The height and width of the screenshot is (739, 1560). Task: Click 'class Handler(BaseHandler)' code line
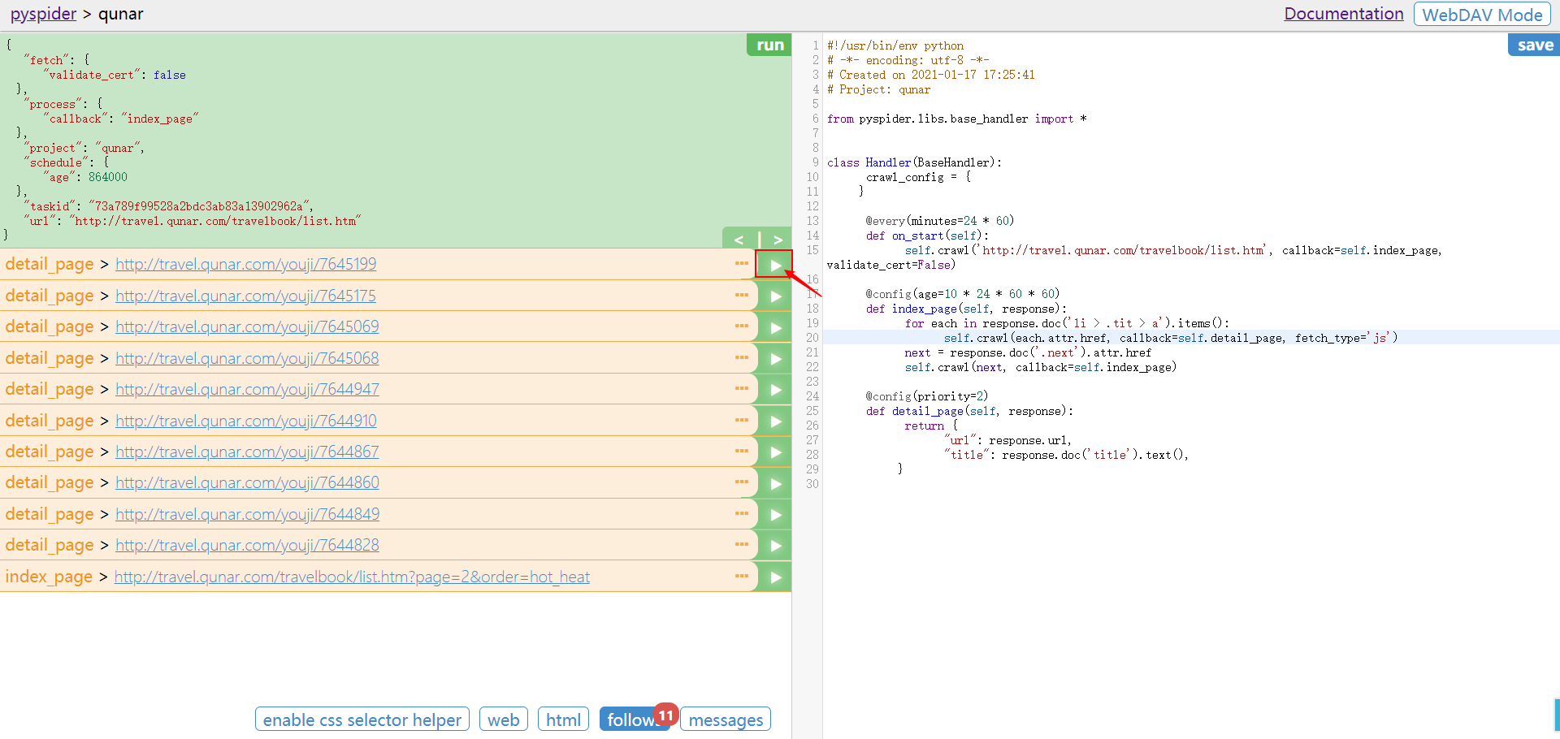pyautogui.click(x=914, y=162)
